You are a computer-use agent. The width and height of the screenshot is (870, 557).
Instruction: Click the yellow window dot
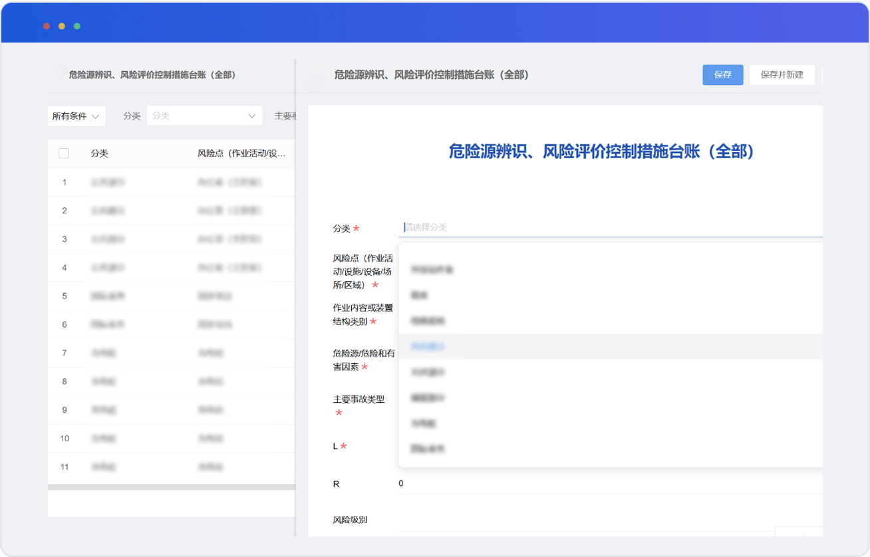[x=62, y=26]
